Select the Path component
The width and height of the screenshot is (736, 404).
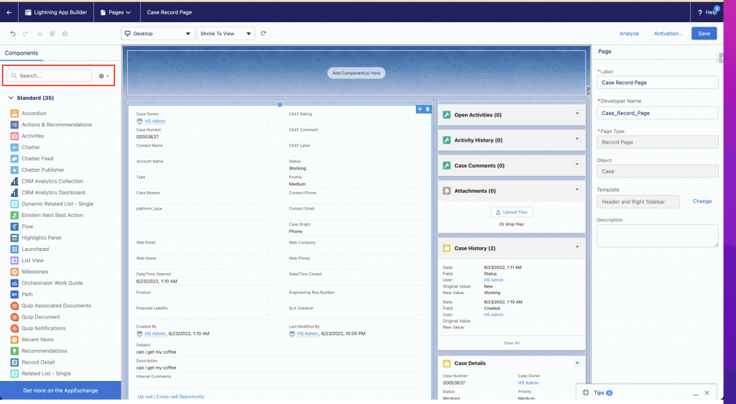tap(27, 295)
